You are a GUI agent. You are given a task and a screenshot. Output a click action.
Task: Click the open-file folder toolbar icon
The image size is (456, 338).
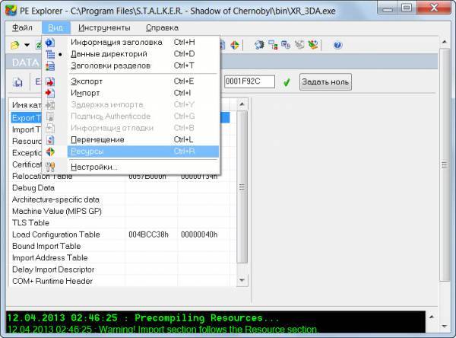15,45
